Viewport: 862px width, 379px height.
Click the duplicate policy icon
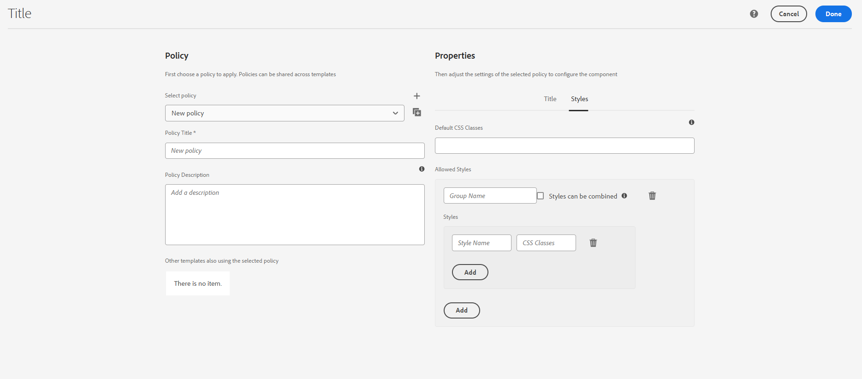click(x=416, y=113)
